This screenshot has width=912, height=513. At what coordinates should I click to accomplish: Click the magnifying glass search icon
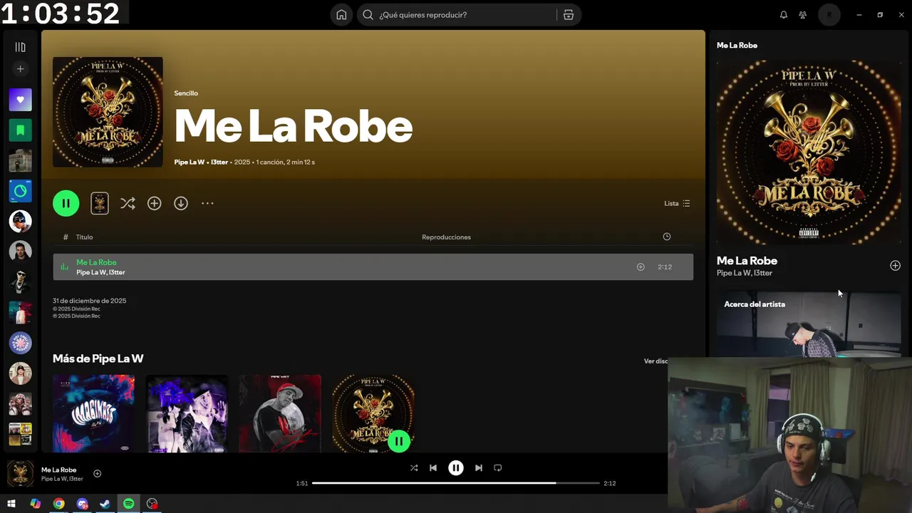368,15
